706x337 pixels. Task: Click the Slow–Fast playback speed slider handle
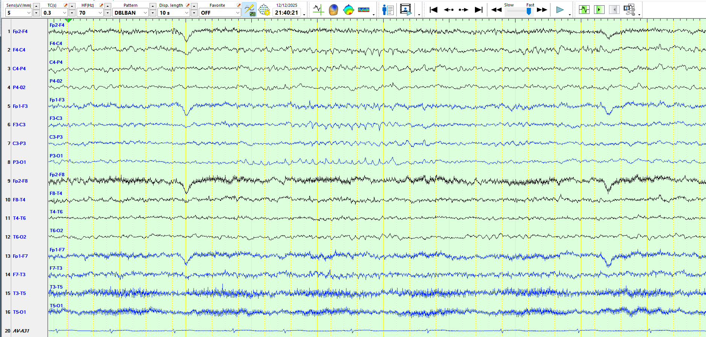(529, 11)
